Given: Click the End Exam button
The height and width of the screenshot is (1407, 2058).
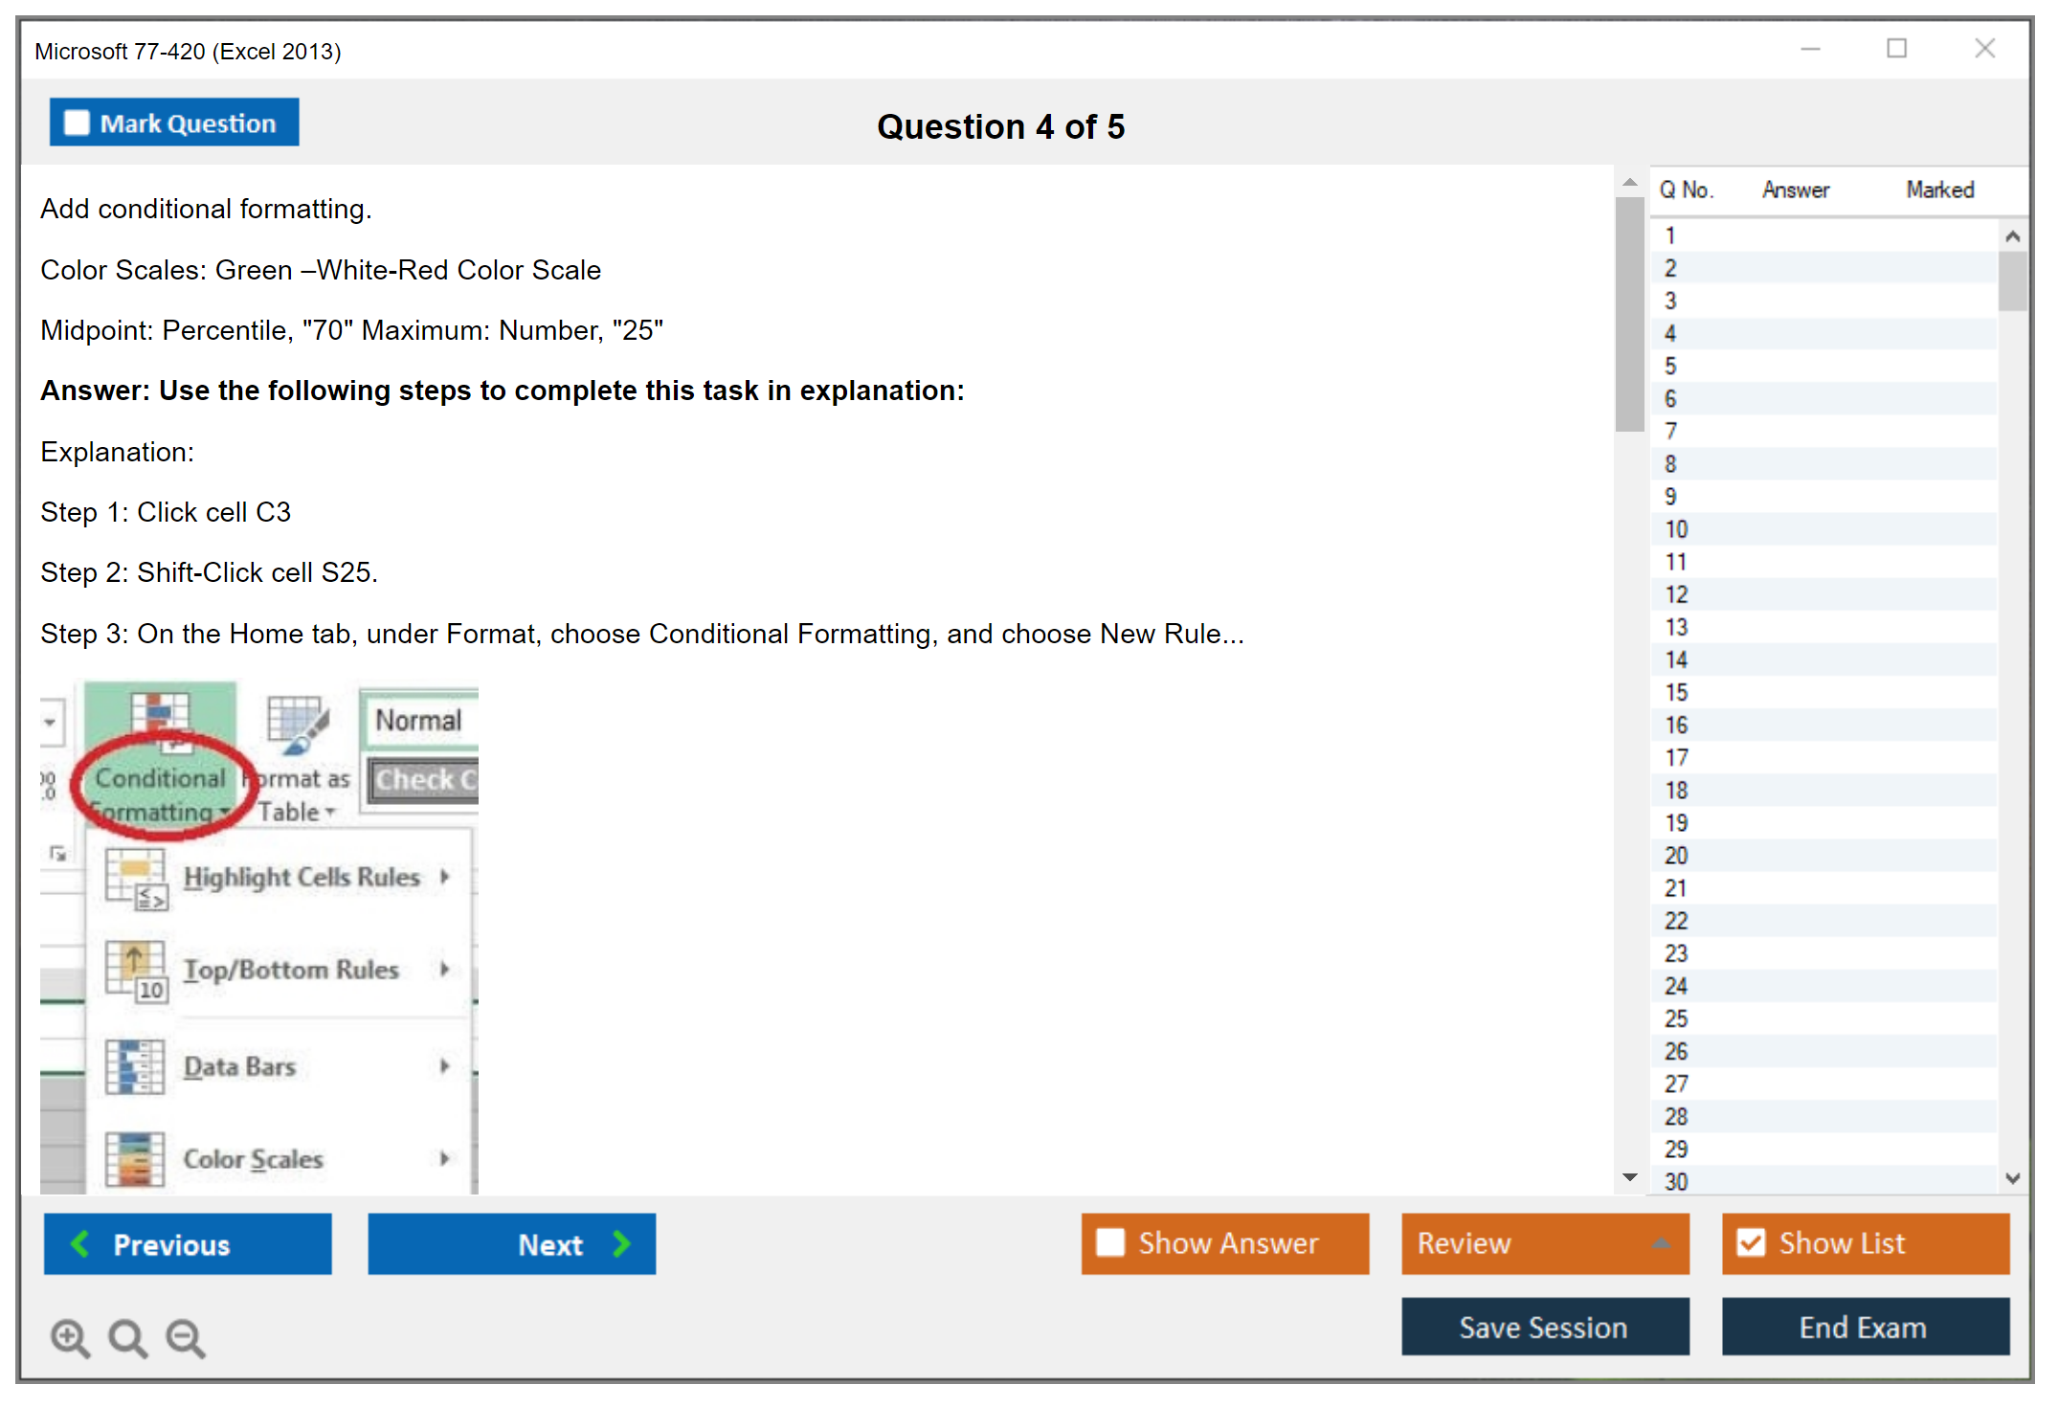Looking at the screenshot, I should (x=1864, y=1327).
